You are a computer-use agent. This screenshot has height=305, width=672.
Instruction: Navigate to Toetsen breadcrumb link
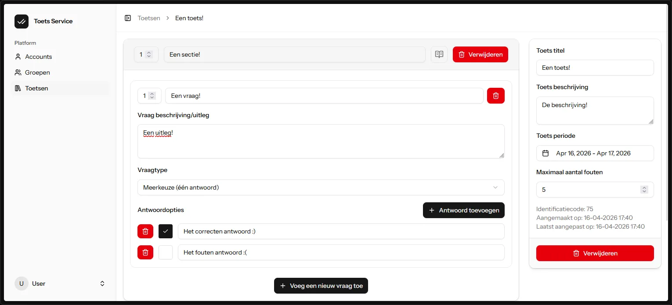click(x=149, y=18)
